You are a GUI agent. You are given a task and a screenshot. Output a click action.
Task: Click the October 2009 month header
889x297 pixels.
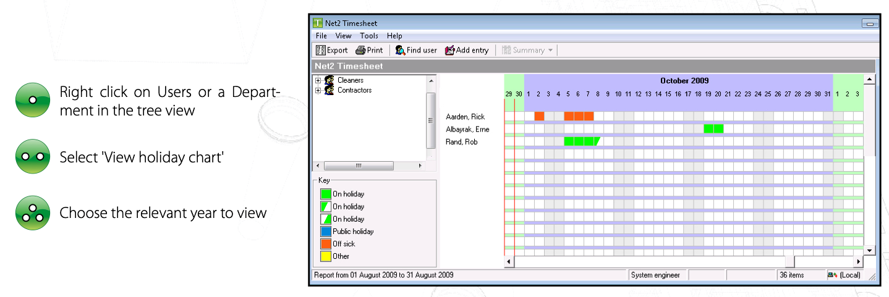coord(684,81)
